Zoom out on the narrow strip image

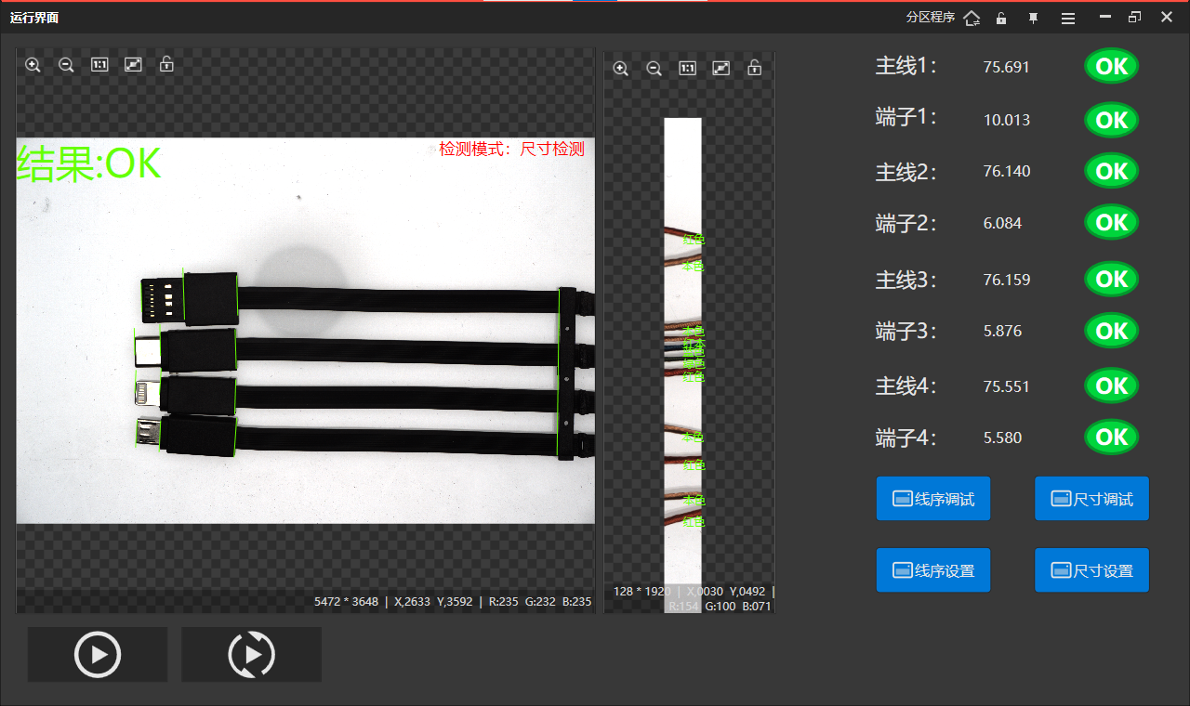(x=654, y=69)
